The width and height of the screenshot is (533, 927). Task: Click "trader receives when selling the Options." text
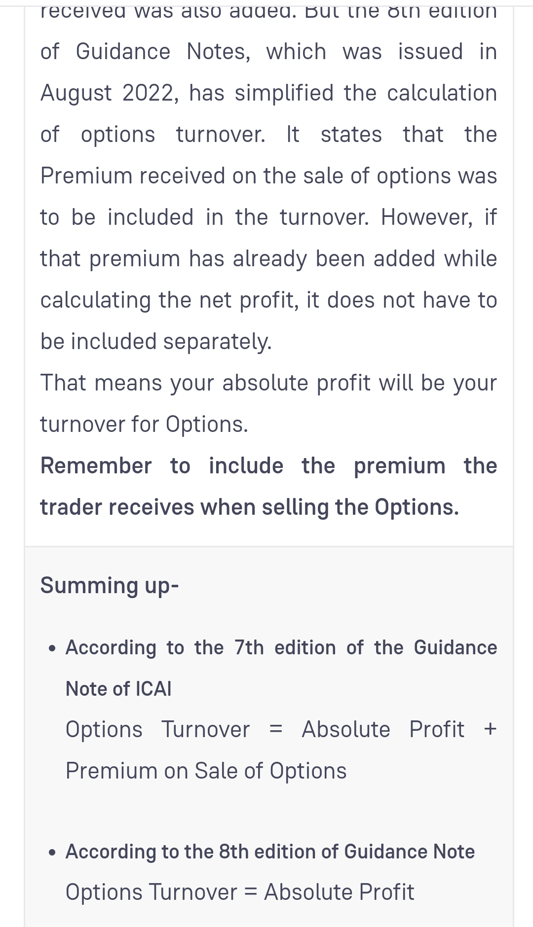pyautogui.click(x=249, y=507)
